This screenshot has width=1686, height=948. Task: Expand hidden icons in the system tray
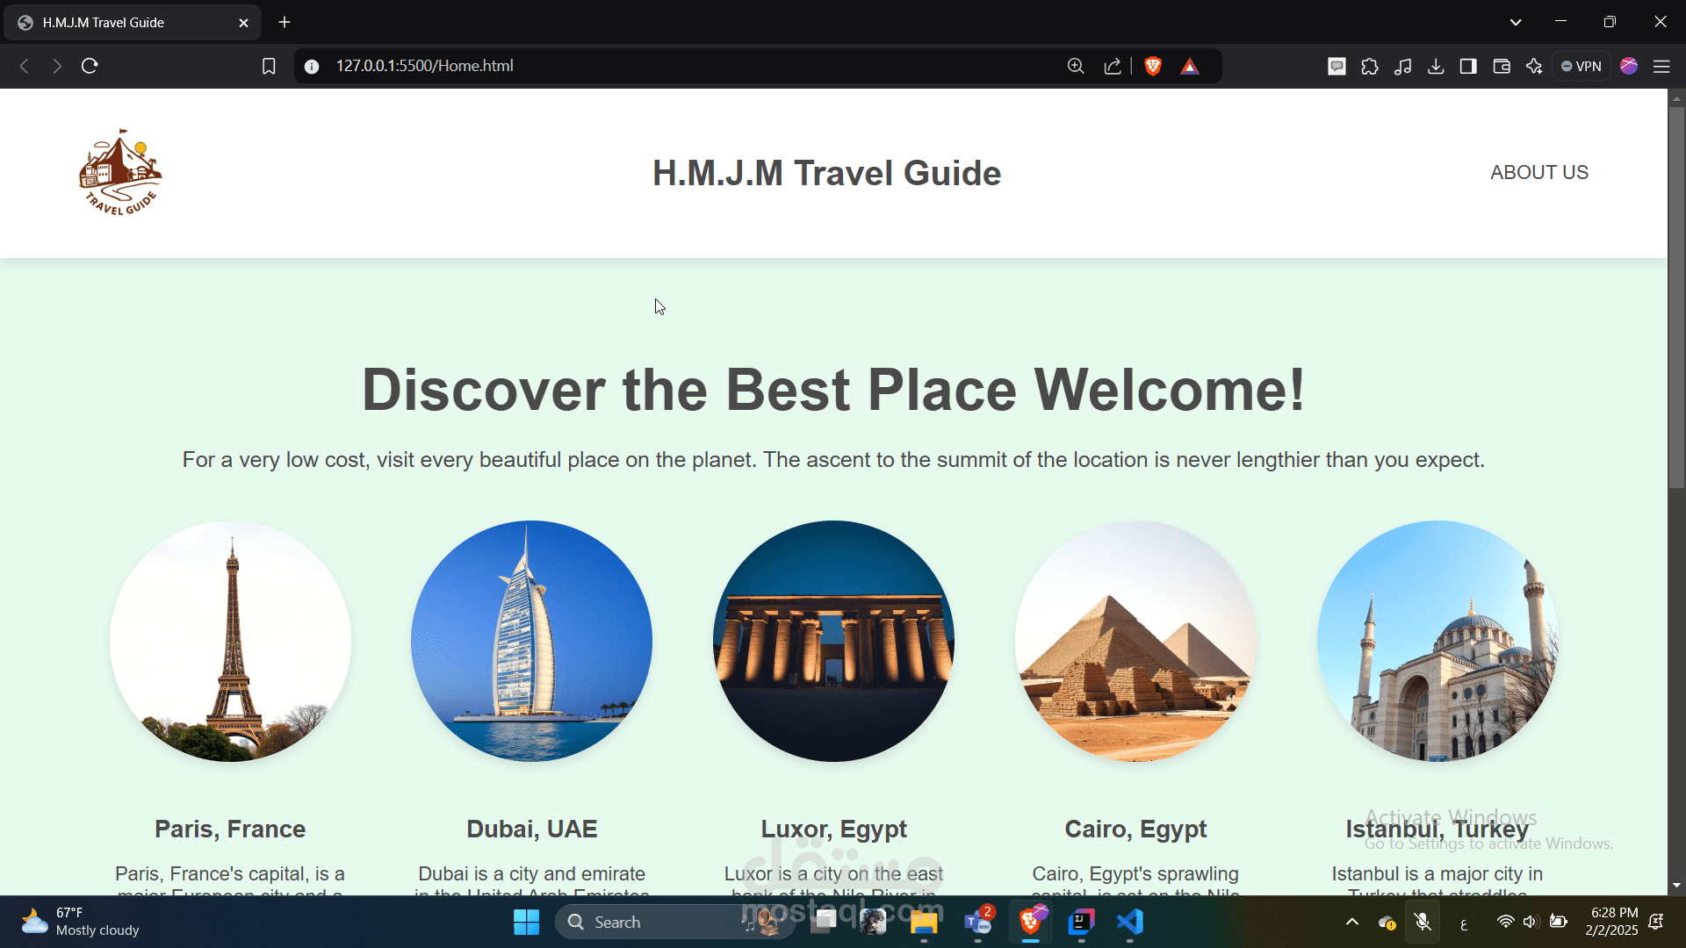tap(1351, 922)
